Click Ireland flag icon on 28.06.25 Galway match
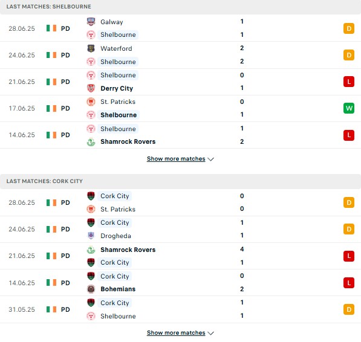Image resolution: width=361 pixels, height=342 pixels. click(51, 28)
